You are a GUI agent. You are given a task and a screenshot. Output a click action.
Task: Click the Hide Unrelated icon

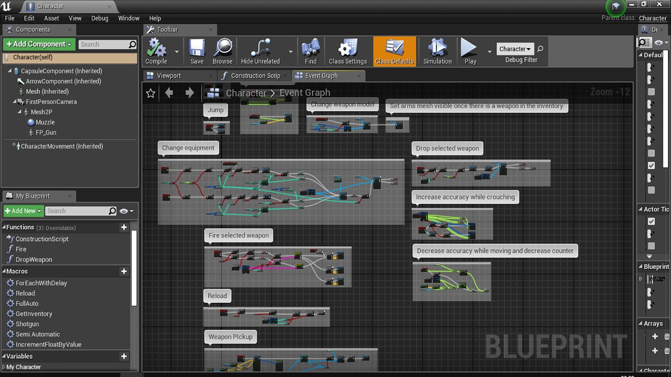[x=260, y=49]
